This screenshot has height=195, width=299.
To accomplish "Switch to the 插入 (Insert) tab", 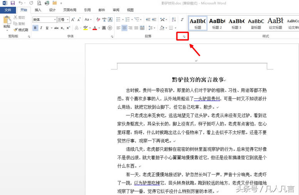I will click(38, 10).
